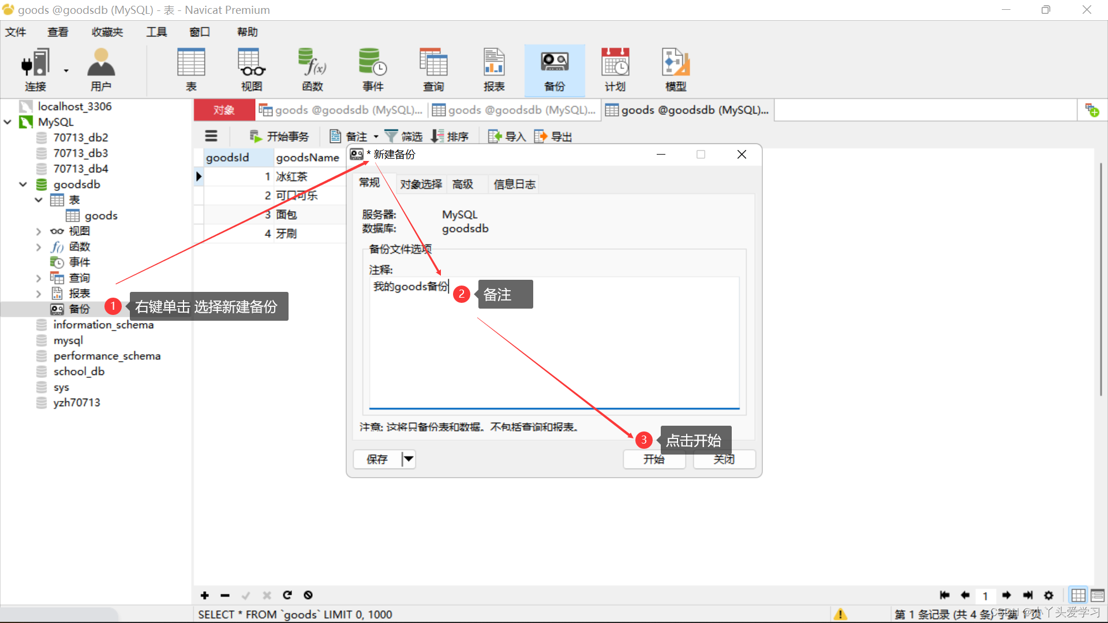Open the 函数 functions toolbar icon
This screenshot has width=1108, height=623.
tap(312, 70)
